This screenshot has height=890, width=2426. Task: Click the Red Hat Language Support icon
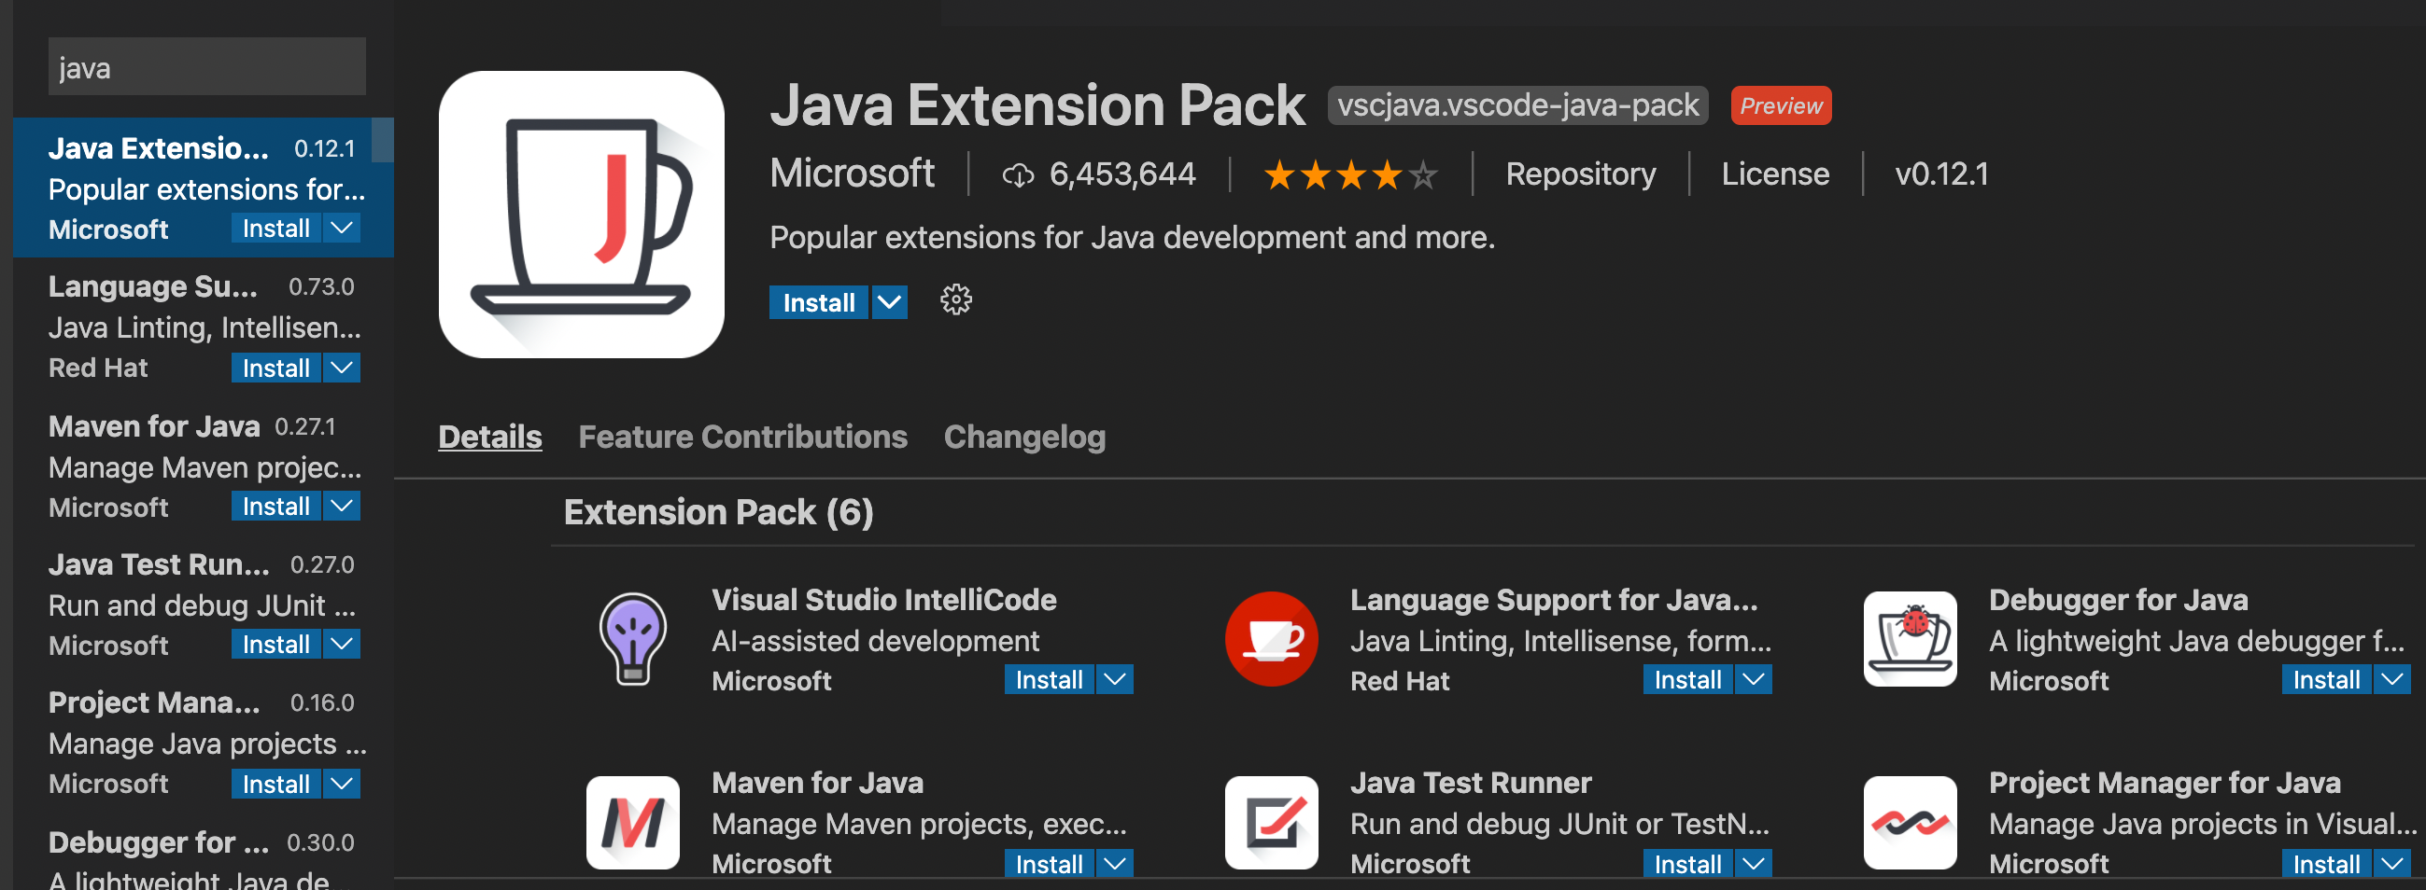pyautogui.click(x=1272, y=639)
